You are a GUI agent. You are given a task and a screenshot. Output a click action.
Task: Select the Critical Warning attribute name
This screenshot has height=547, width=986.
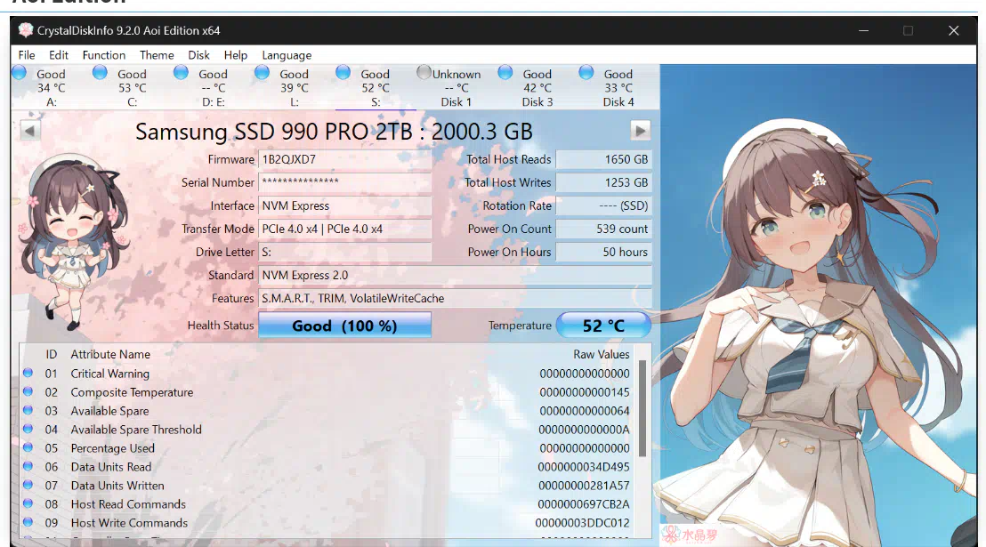(110, 374)
